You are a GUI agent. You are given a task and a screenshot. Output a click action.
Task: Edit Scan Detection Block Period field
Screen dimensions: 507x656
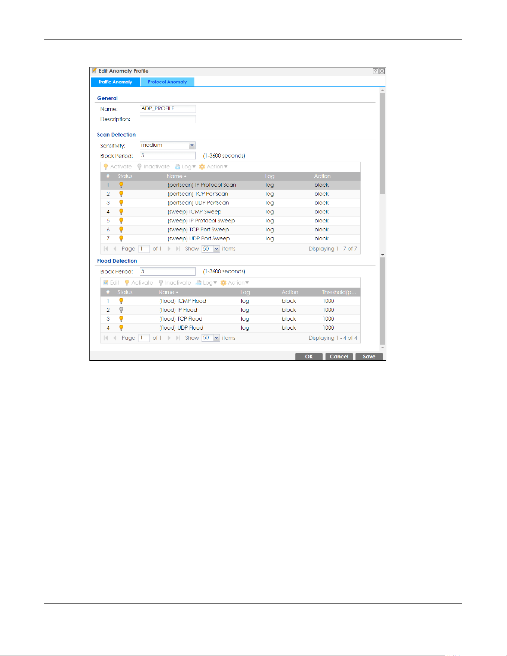pyautogui.click(x=168, y=155)
